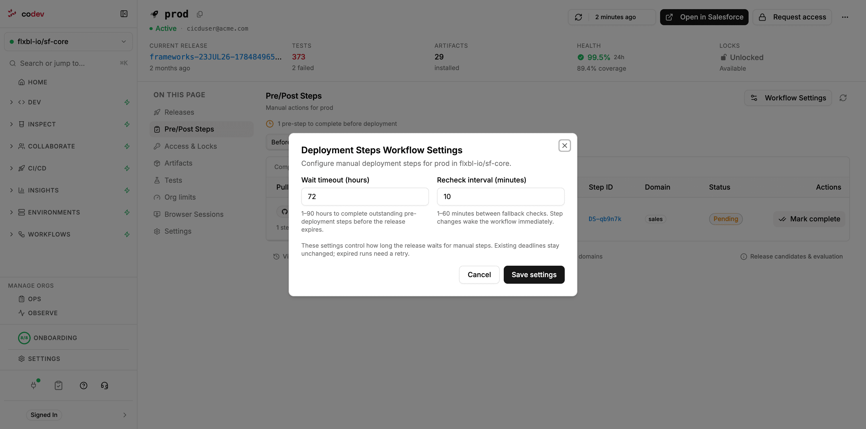
Task: Click the INSPECT lightning bolt icon
Action: [x=127, y=124]
